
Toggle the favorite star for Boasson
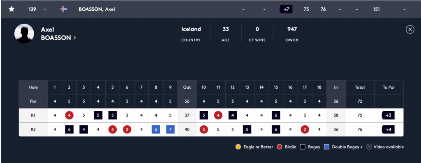[11, 9]
